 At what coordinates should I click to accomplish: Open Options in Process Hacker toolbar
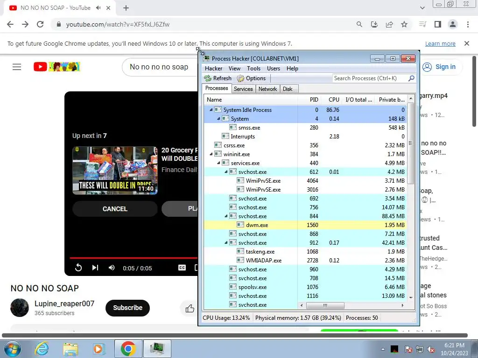click(252, 78)
